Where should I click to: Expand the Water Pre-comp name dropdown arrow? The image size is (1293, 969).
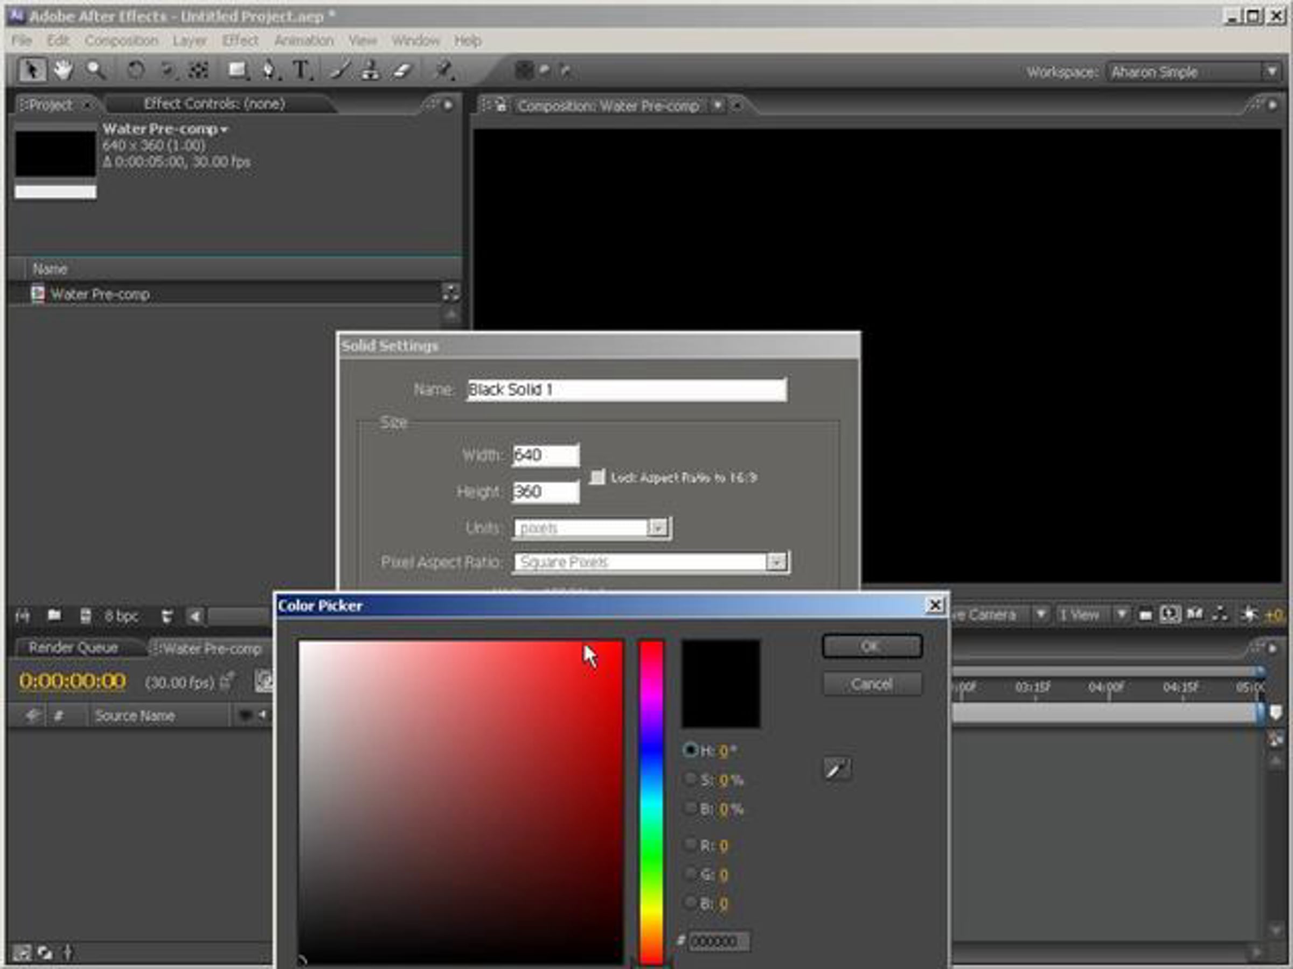(225, 130)
